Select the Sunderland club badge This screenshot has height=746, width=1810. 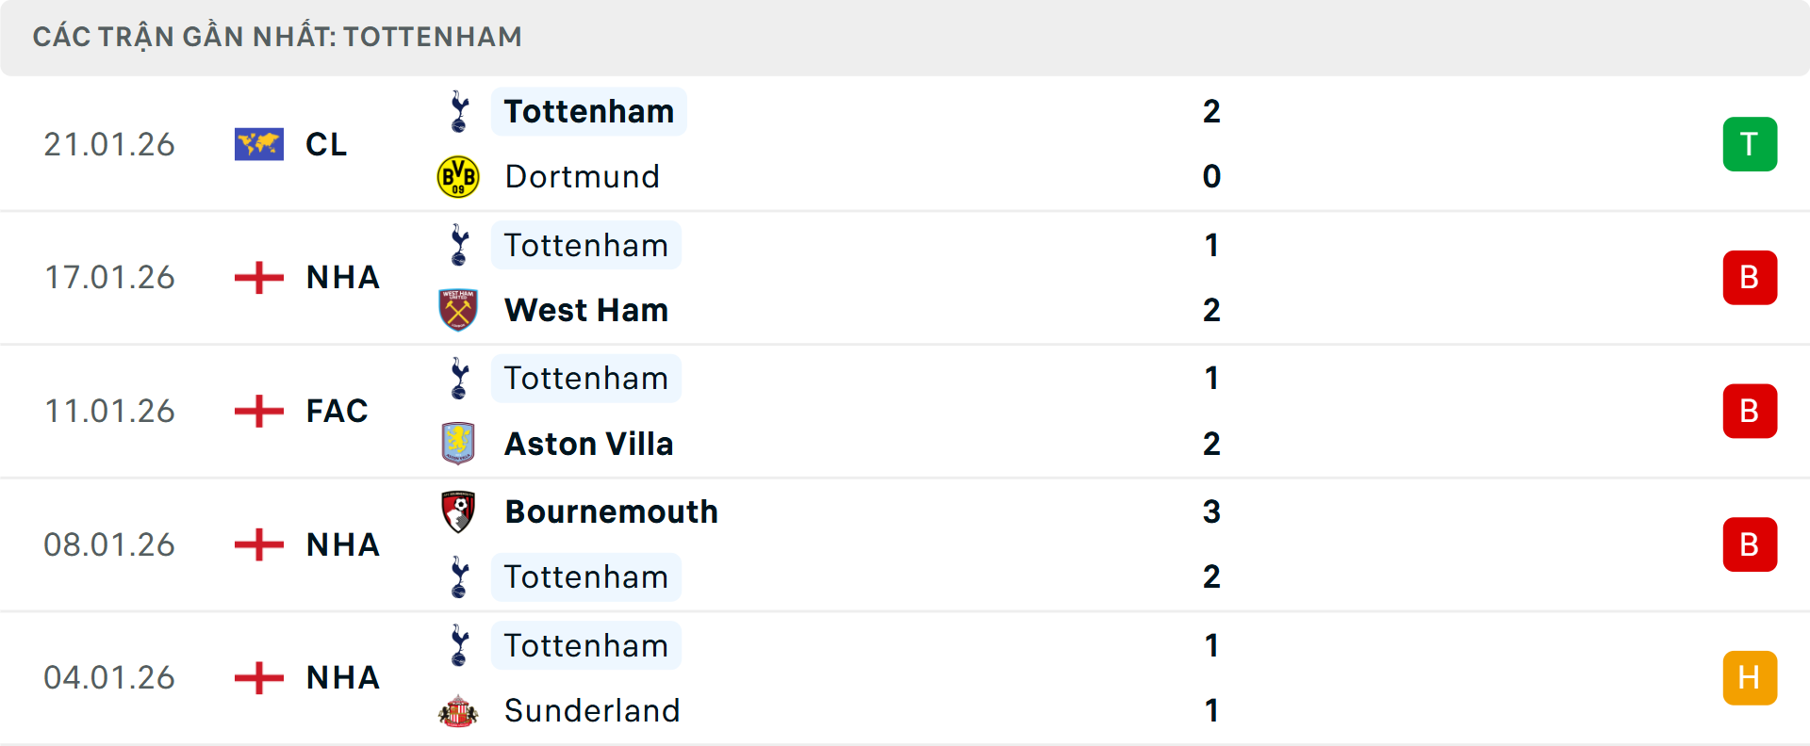[x=459, y=711]
